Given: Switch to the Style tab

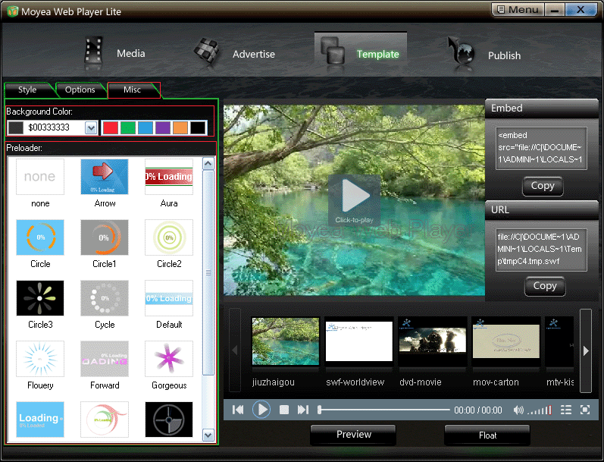Looking at the screenshot, I should click(28, 90).
